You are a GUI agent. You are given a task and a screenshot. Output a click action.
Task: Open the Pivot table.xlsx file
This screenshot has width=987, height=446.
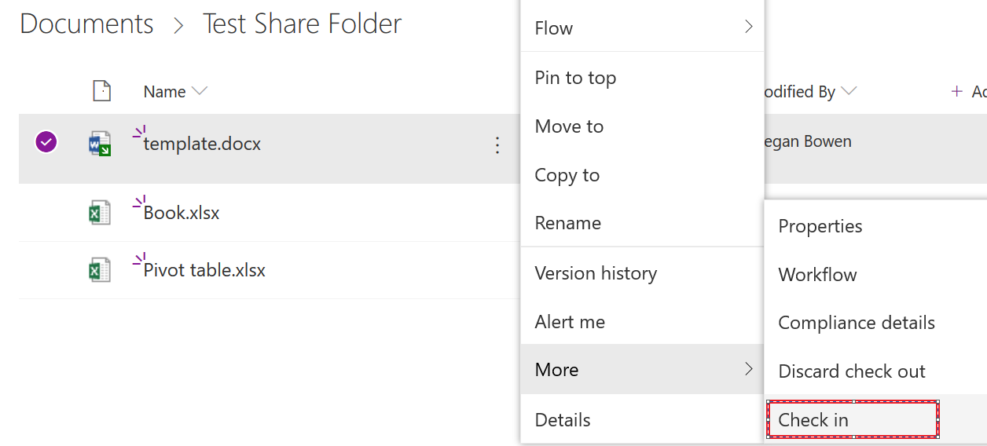coord(204,270)
